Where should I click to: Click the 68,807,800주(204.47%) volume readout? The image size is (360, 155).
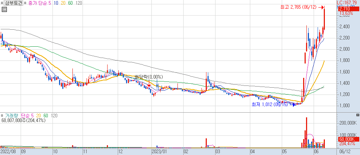[23, 120]
